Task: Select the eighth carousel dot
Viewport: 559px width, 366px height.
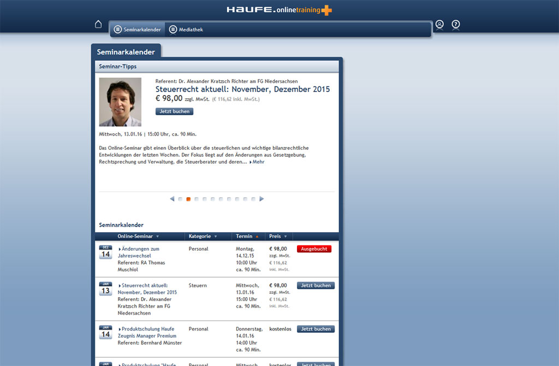Action: (x=237, y=199)
